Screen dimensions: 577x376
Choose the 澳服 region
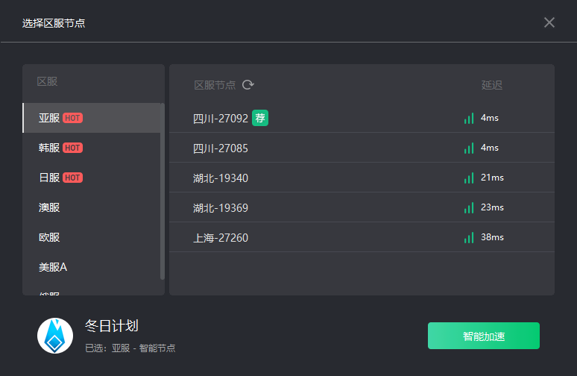(49, 207)
